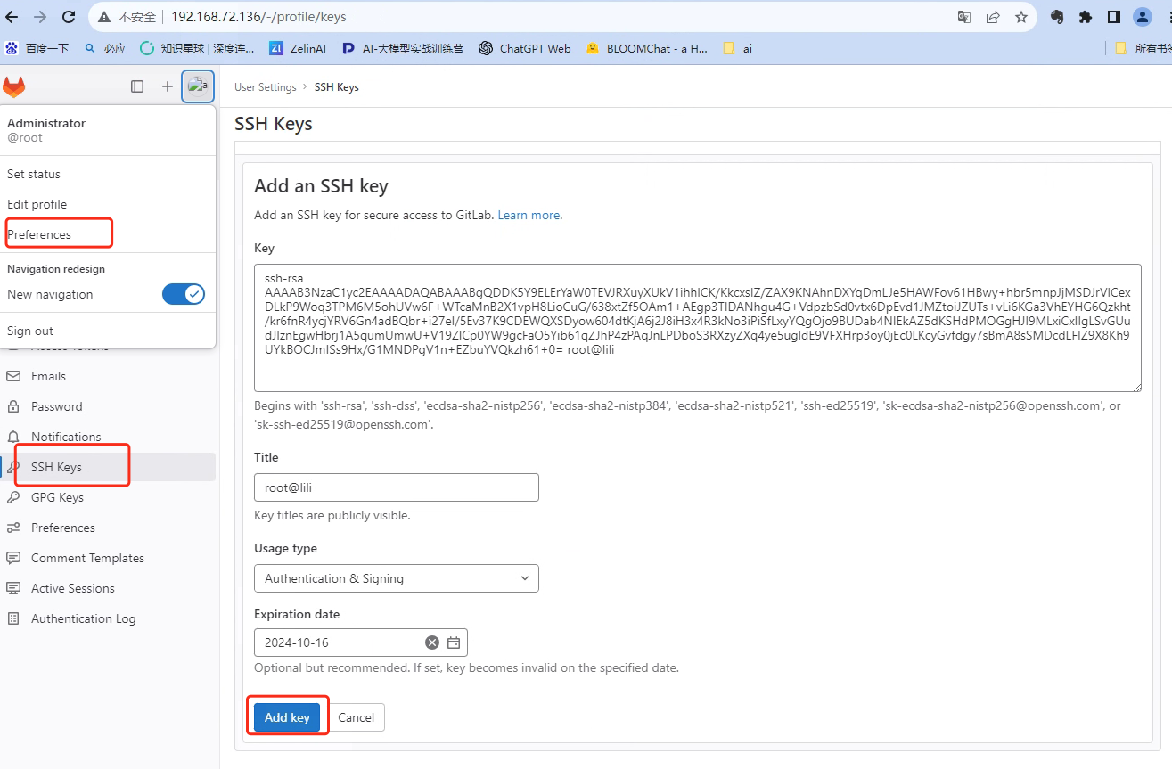Screen dimensions: 1172x769
Task: Click inside the Title field showing root@lili
Action: [396, 487]
